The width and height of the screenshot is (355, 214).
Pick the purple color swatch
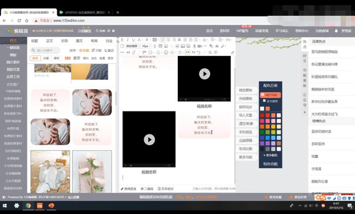[262, 144]
